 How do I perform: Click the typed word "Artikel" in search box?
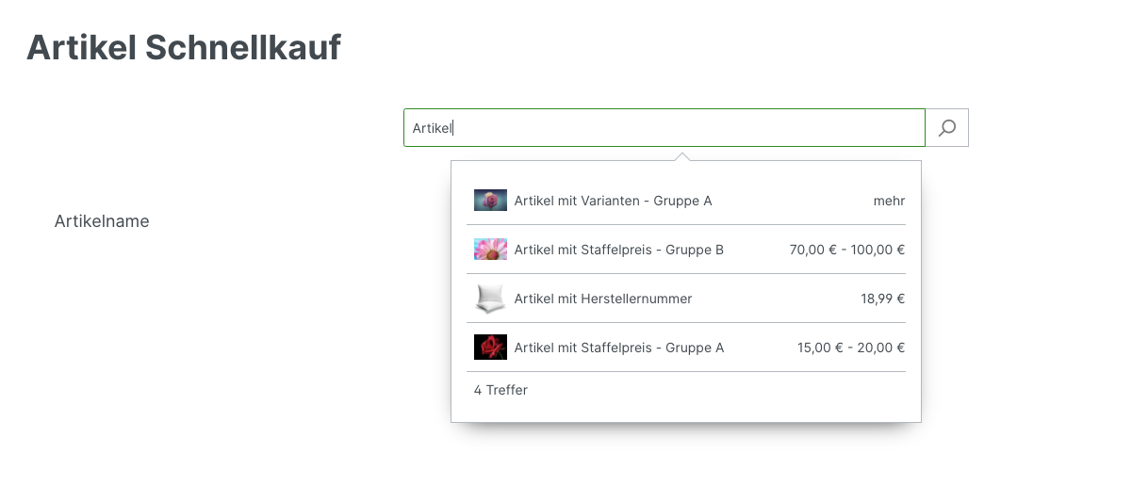[x=433, y=128]
